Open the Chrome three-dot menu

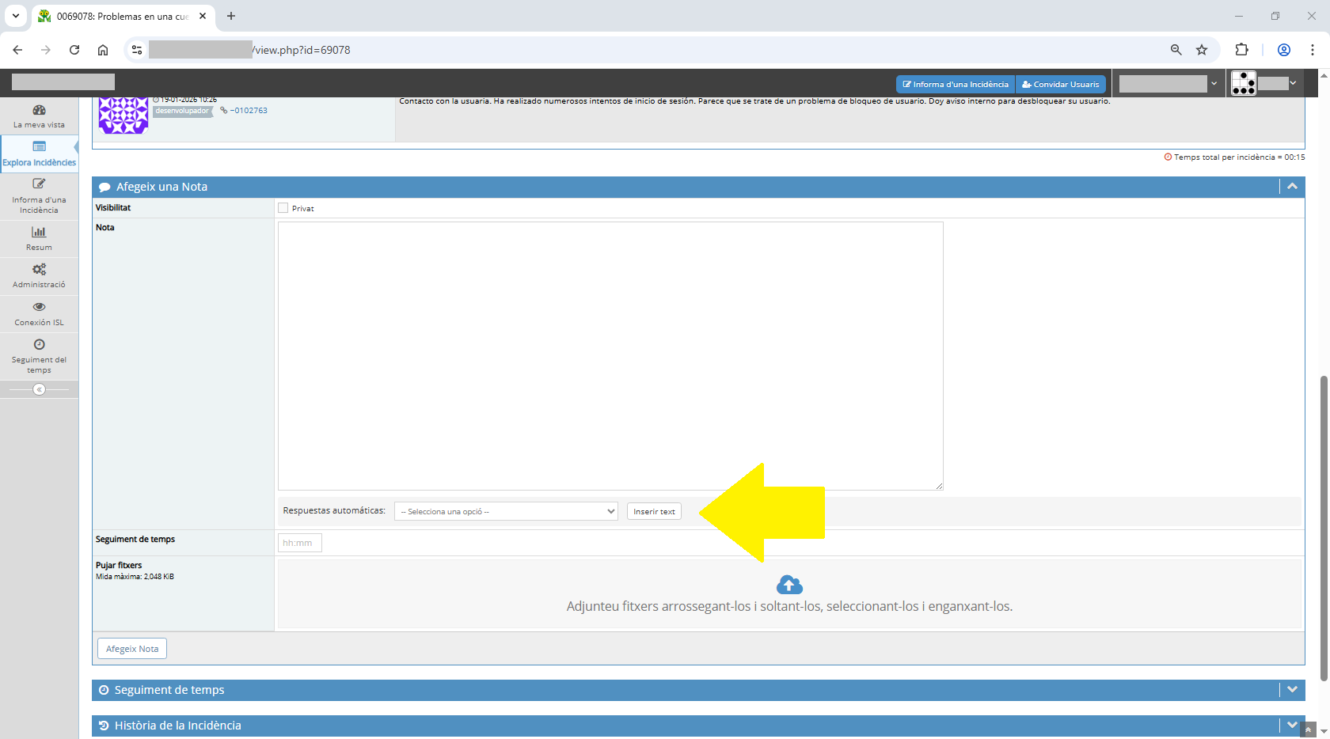[x=1312, y=49]
